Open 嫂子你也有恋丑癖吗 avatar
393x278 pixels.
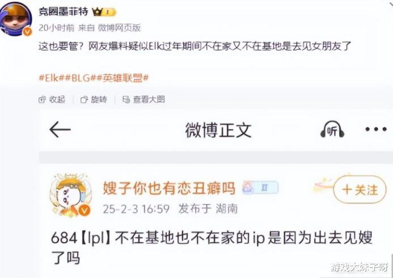70,195
